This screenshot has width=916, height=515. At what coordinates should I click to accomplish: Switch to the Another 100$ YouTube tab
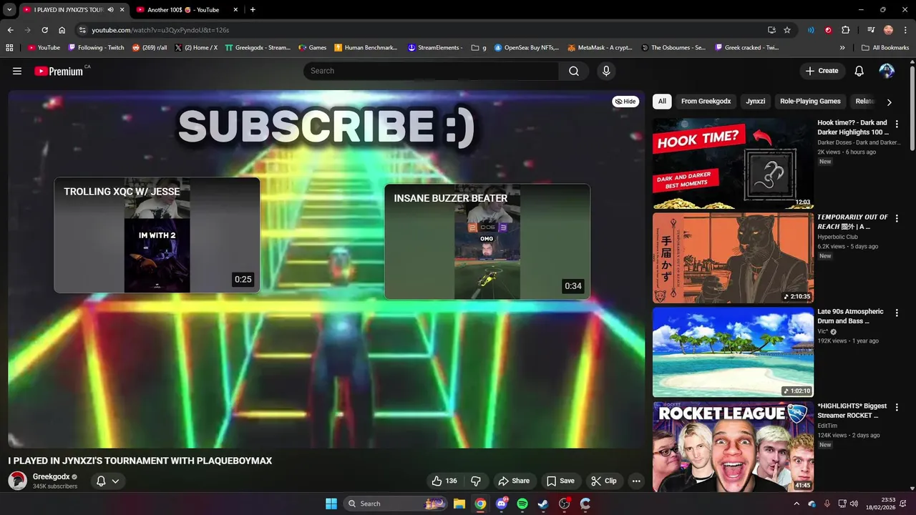tap(182, 10)
